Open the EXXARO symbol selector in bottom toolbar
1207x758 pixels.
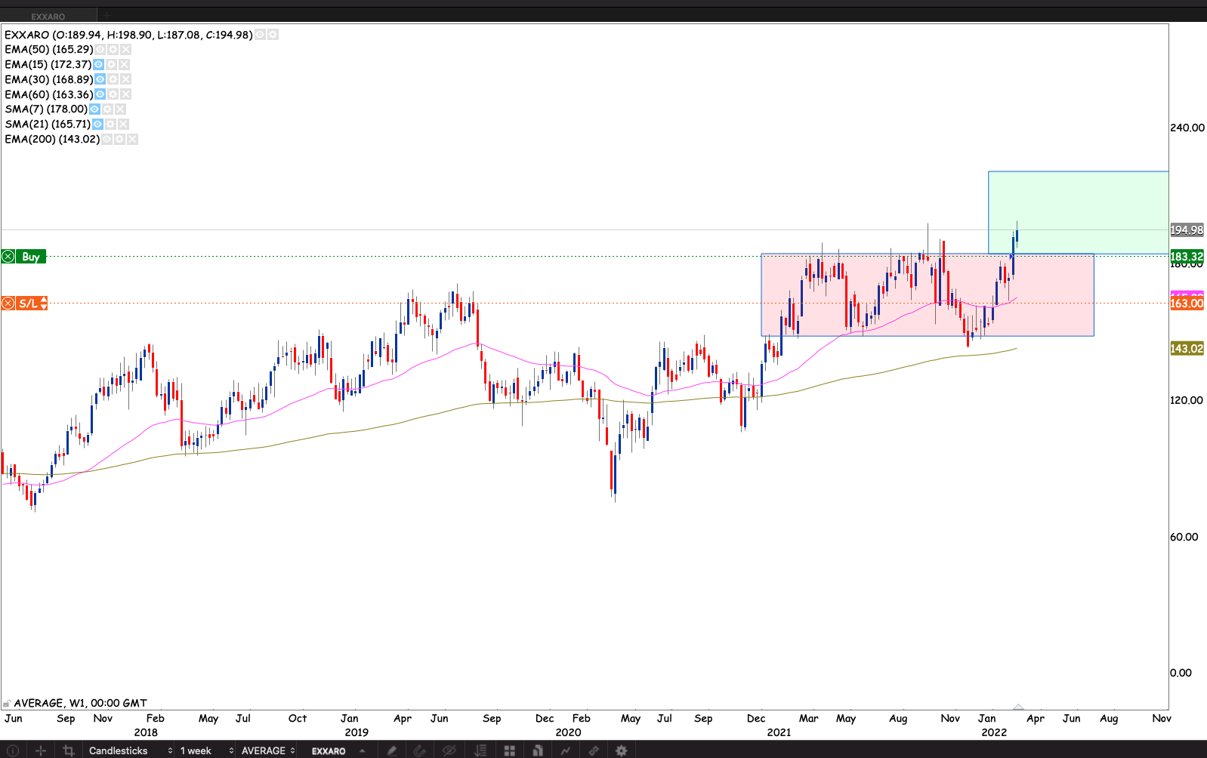[338, 750]
